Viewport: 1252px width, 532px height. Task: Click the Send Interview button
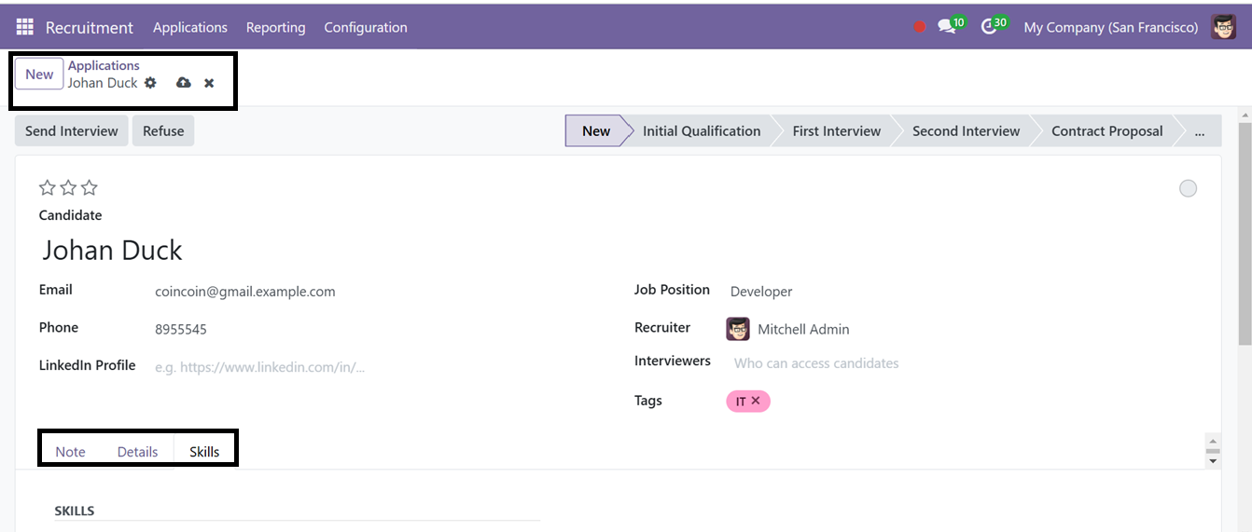[x=72, y=131]
